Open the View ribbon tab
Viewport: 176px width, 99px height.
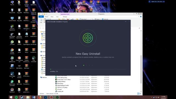[57, 16]
